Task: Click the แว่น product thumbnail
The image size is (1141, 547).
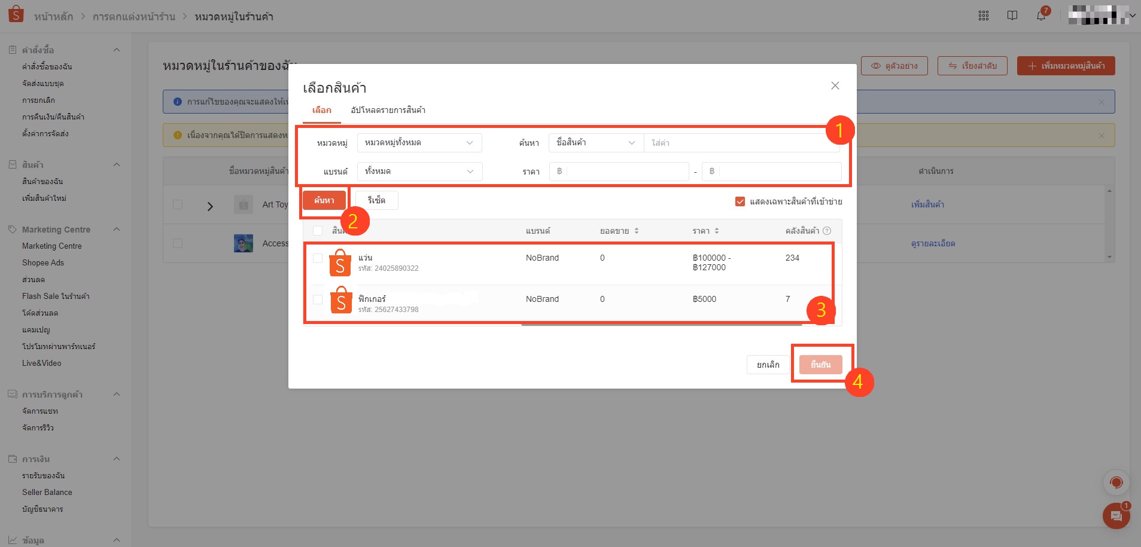Action: click(340, 262)
